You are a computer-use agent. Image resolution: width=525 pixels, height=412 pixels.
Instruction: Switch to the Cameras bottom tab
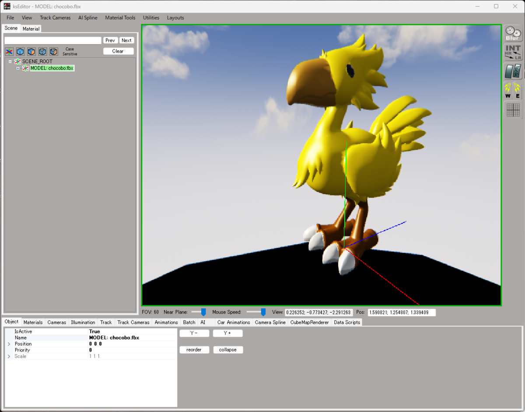(x=57, y=322)
